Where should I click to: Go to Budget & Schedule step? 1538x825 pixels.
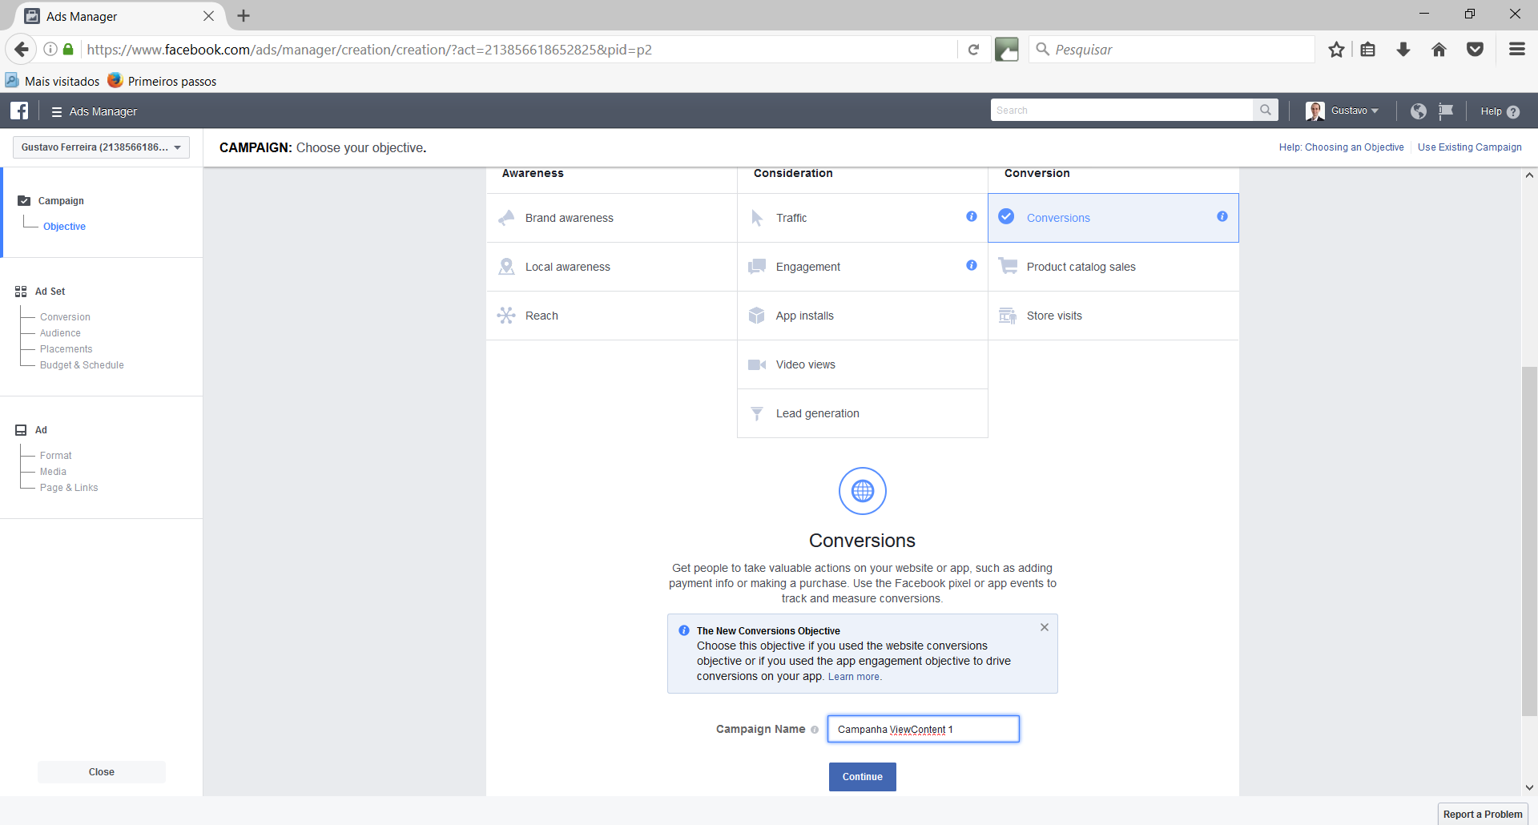coord(82,365)
